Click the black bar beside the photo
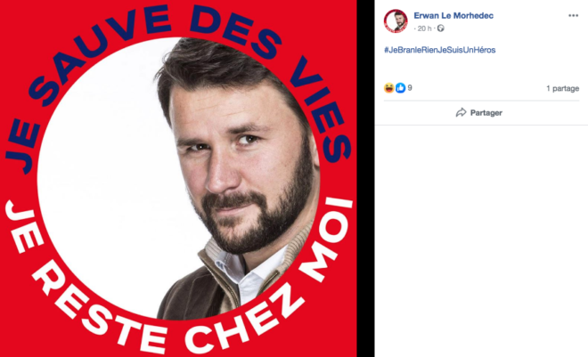 coord(365,178)
